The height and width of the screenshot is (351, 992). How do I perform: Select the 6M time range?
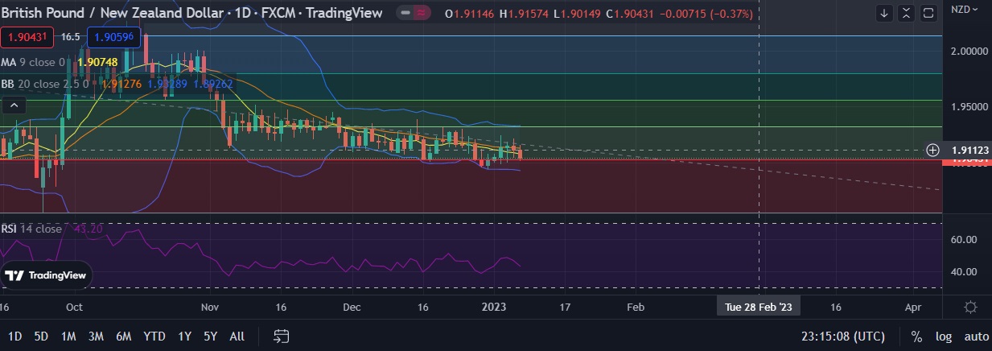(123, 336)
